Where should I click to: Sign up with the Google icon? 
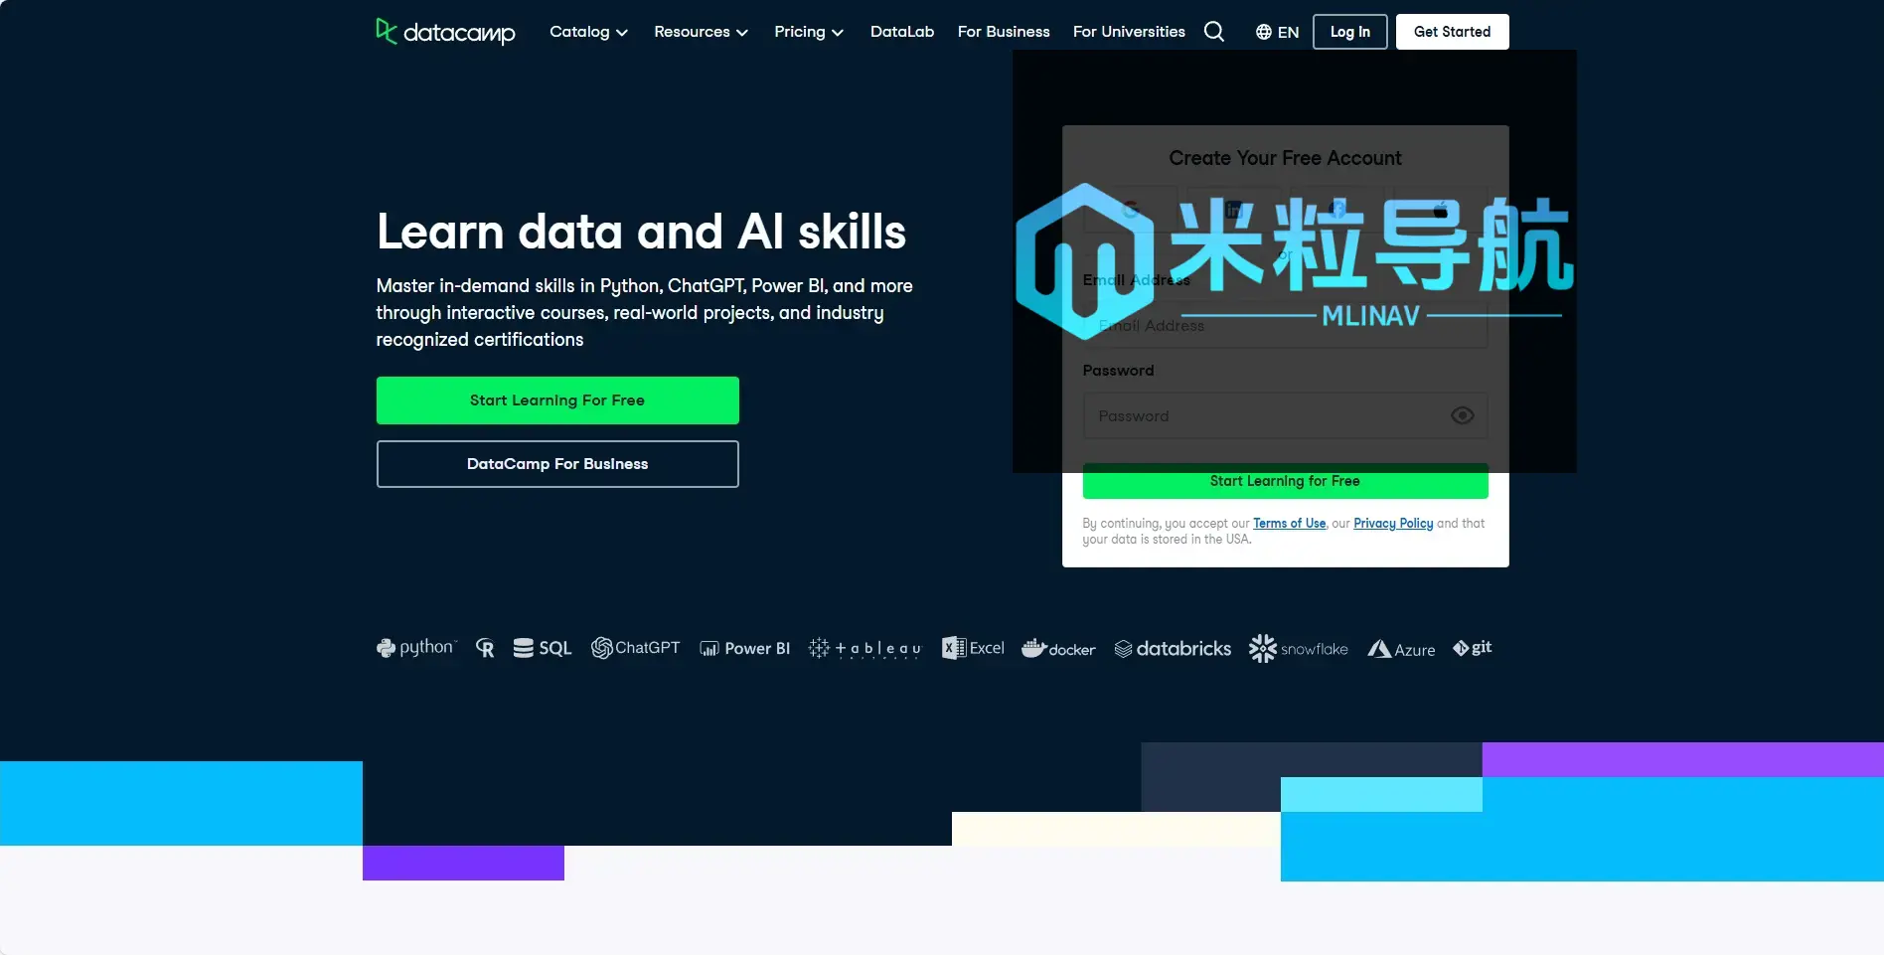tap(1130, 210)
